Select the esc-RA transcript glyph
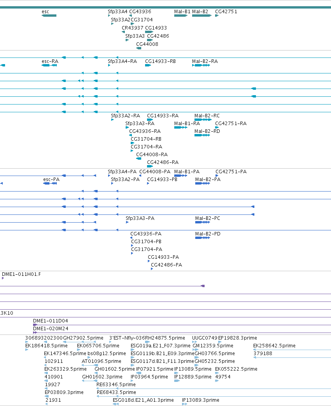Viewport: 331px width, 406px height. pos(49,65)
